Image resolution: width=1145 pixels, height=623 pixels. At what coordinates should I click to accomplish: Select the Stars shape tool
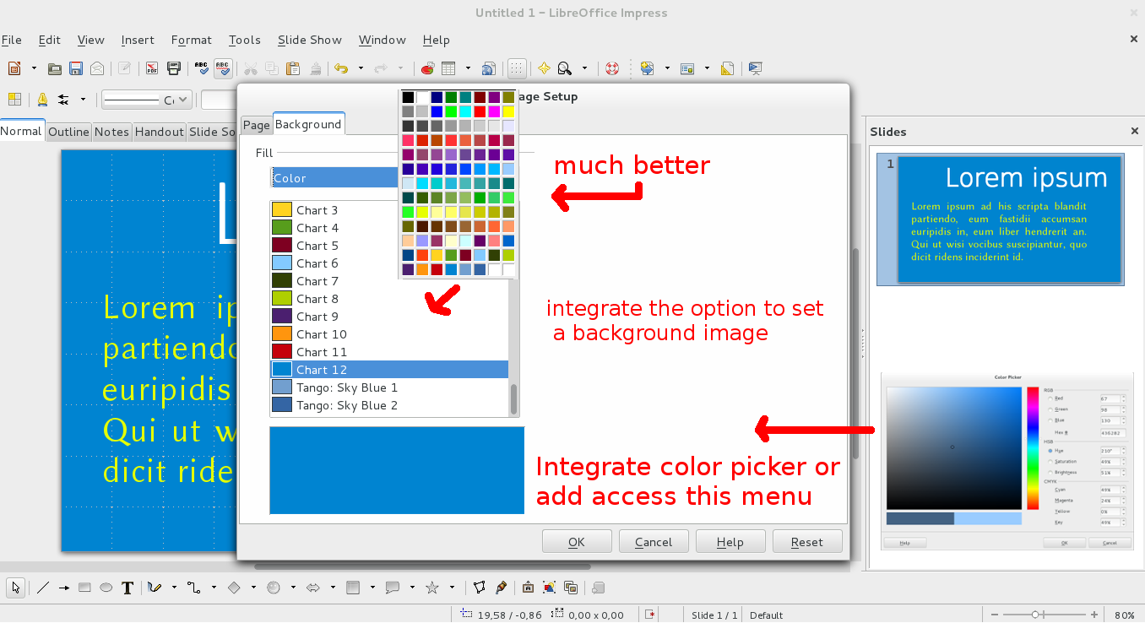coord(432,588)
